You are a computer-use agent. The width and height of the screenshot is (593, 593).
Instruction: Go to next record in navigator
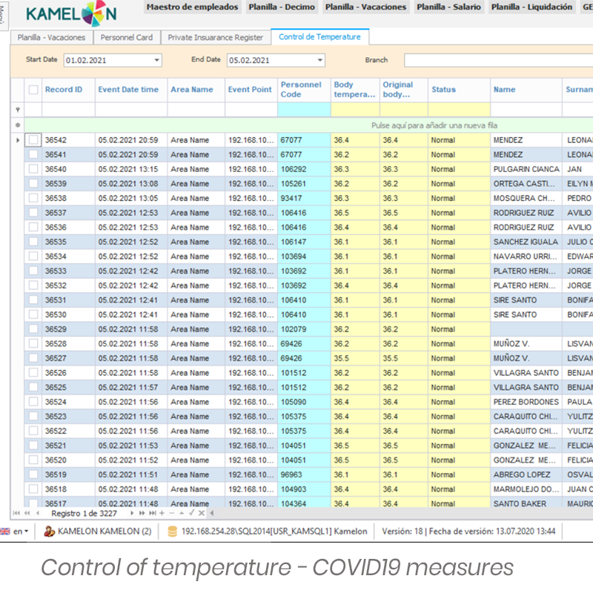pyautogui.click(x=132, y=513)
